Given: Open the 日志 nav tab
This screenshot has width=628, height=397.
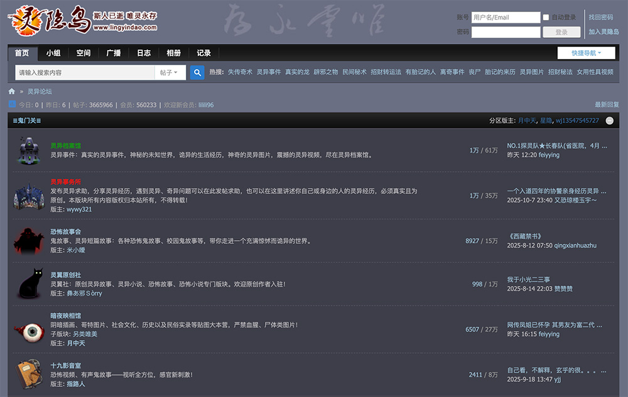Looking at the screenshot, I should [x=144, y=53].
